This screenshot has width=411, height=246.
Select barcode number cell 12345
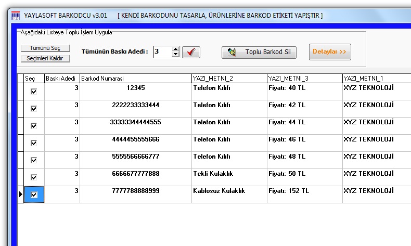[136, 92]
